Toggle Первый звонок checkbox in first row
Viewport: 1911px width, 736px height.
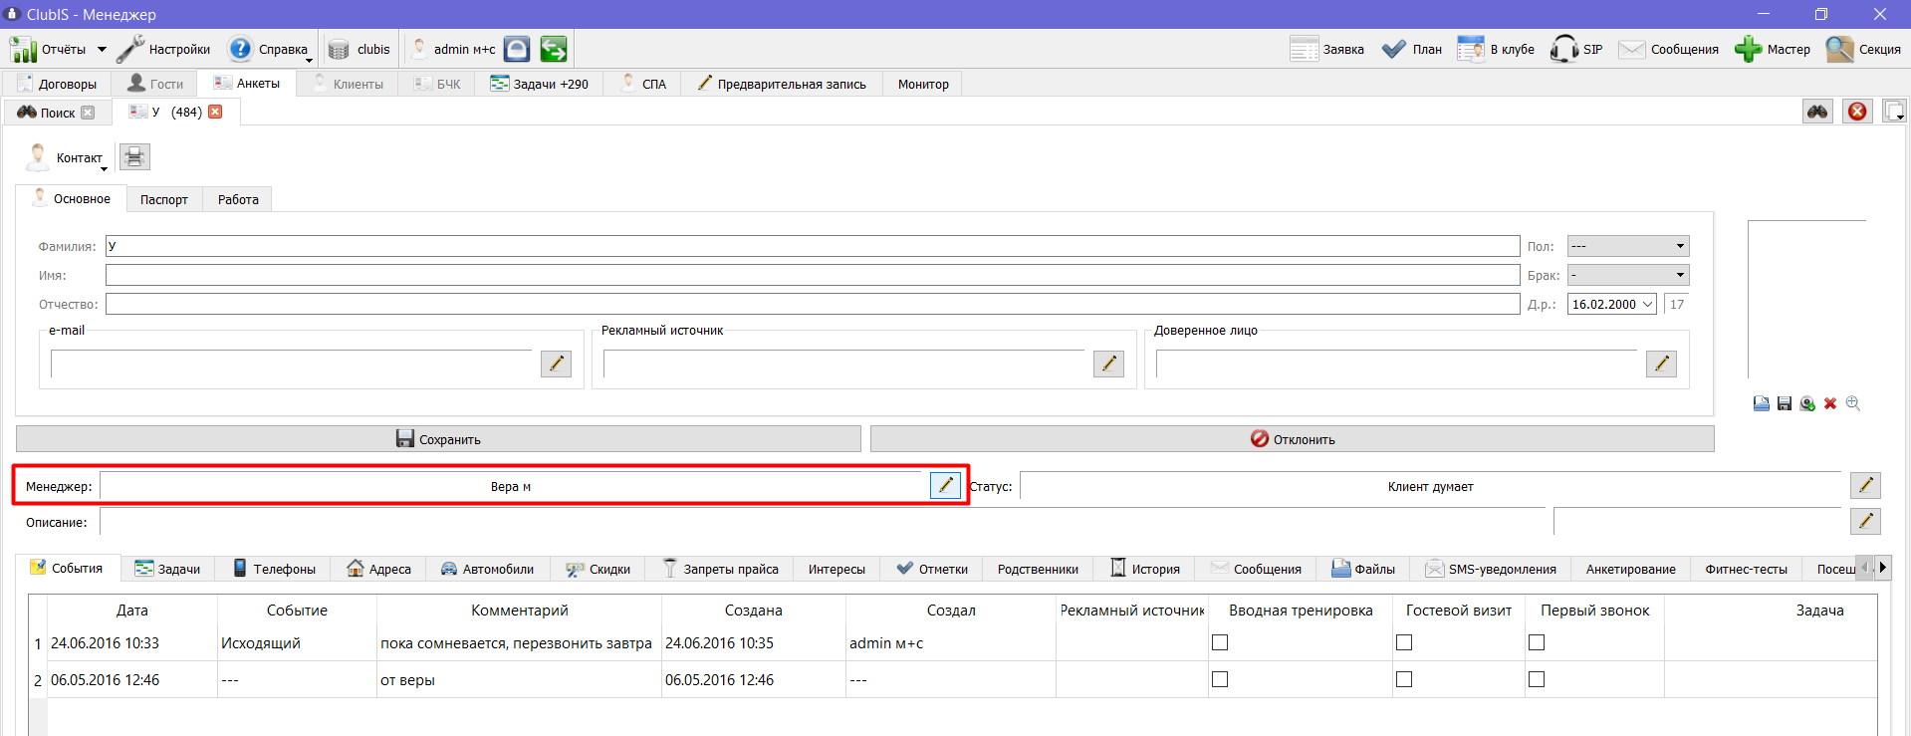[x=1537, y=642]
